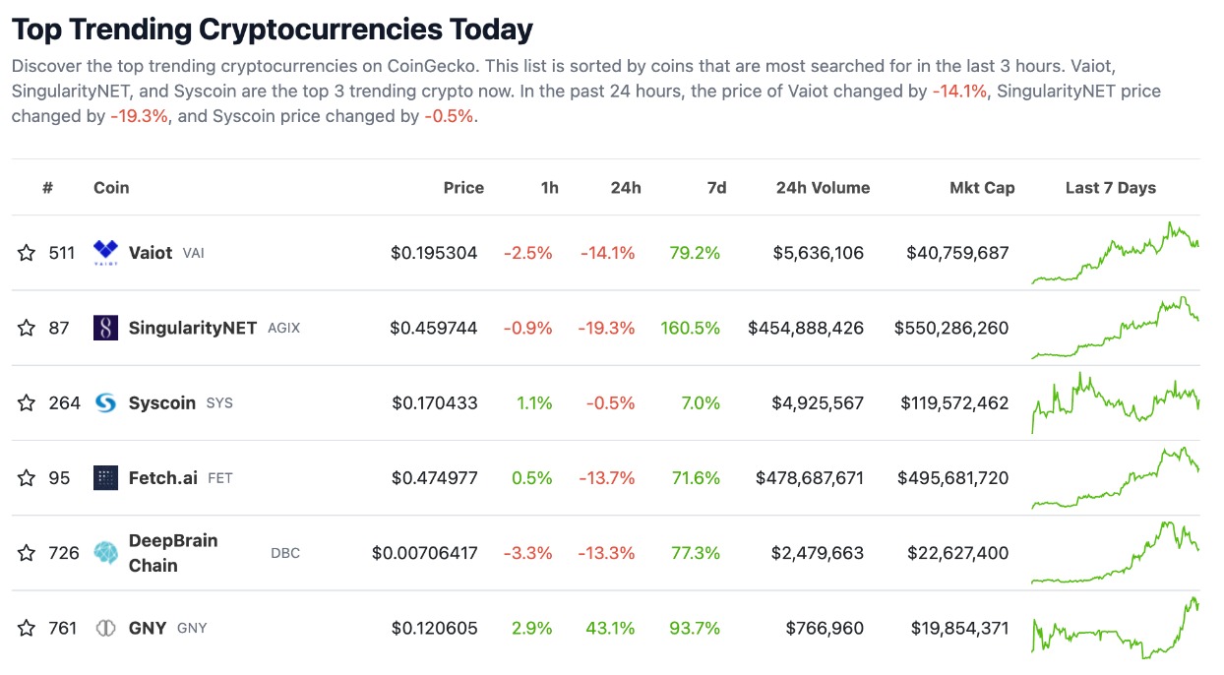Click the Vaiot coin logo icon
This screenshot has height=675, width=1224.
coord(105,253)
